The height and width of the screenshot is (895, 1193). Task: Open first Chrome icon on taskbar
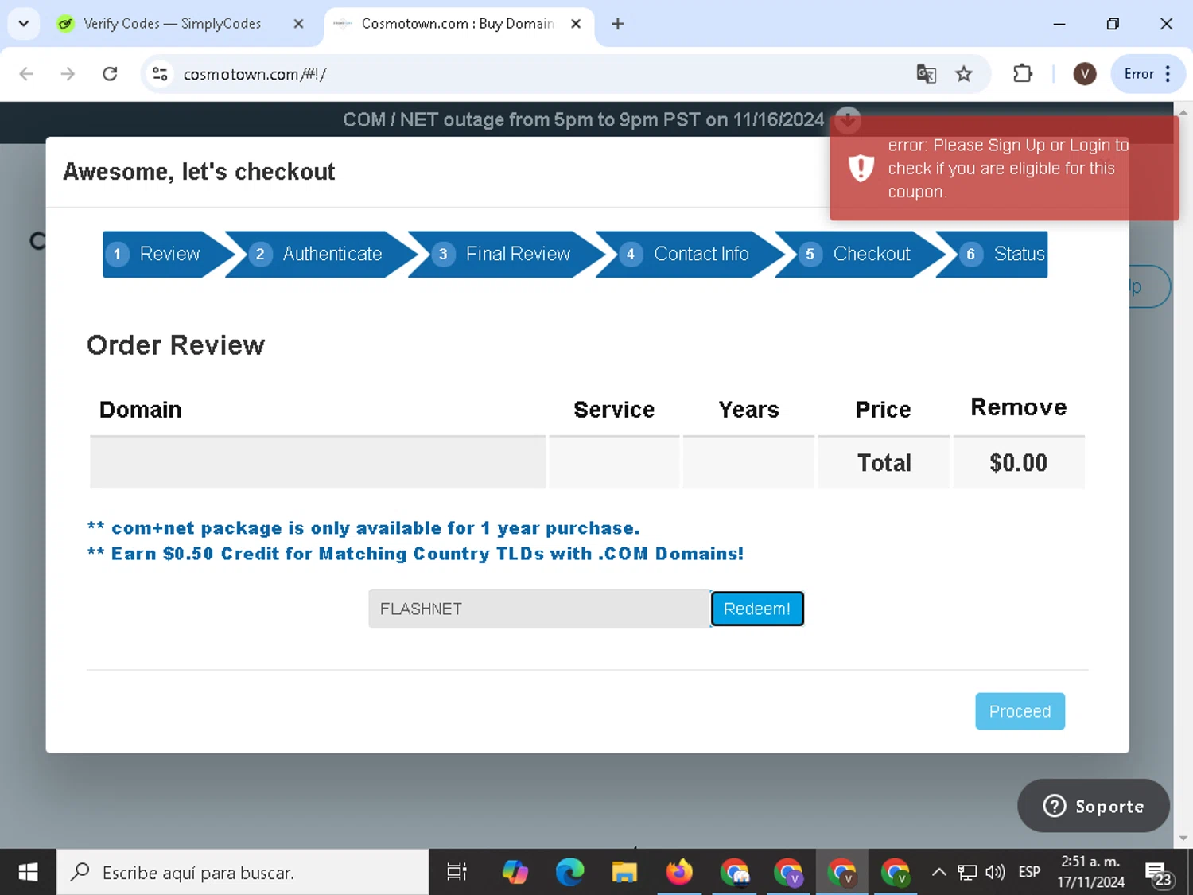tap(735, 873)
